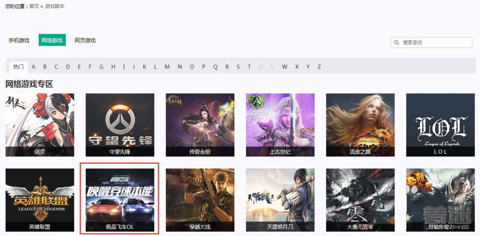
Task: Open the 守望先锋 game tile
Action: [120, 124]
